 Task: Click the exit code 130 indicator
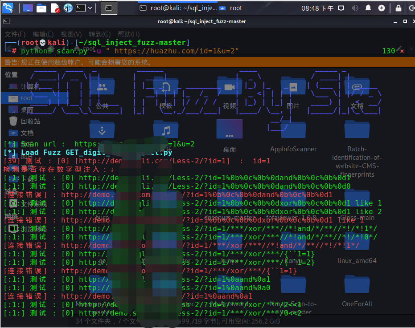coord(389,51)
